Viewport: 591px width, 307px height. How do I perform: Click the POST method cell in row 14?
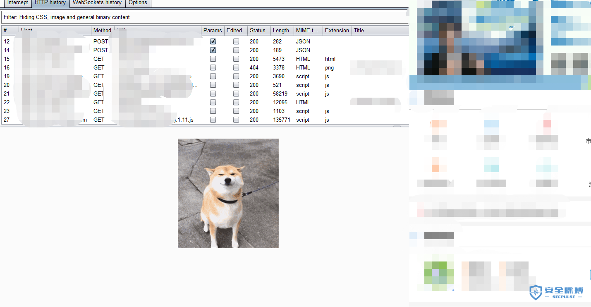[100, 50]
